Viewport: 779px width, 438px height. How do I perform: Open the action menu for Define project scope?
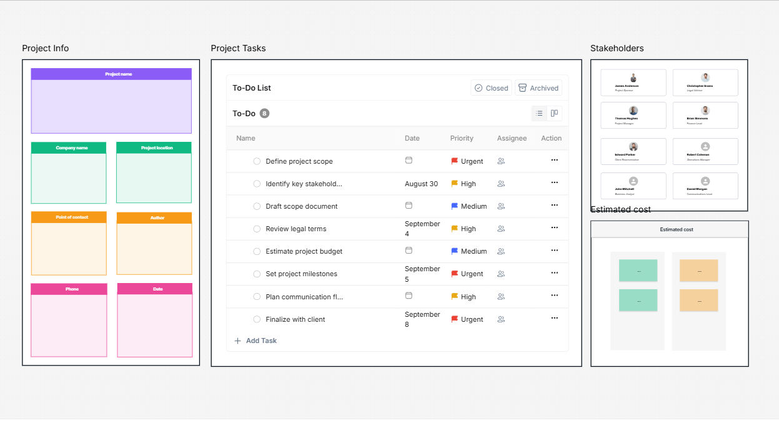[x=554, y=160]
